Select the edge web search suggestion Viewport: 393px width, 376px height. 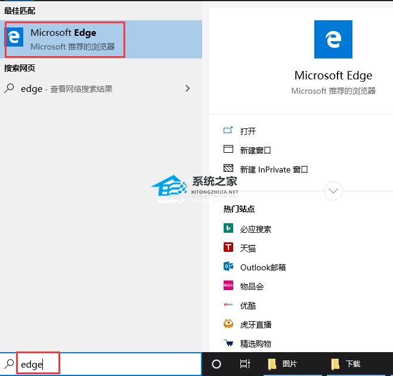(x=101, y=88)
